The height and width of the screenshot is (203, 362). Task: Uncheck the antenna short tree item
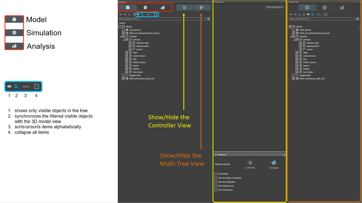tap(130, 46)
